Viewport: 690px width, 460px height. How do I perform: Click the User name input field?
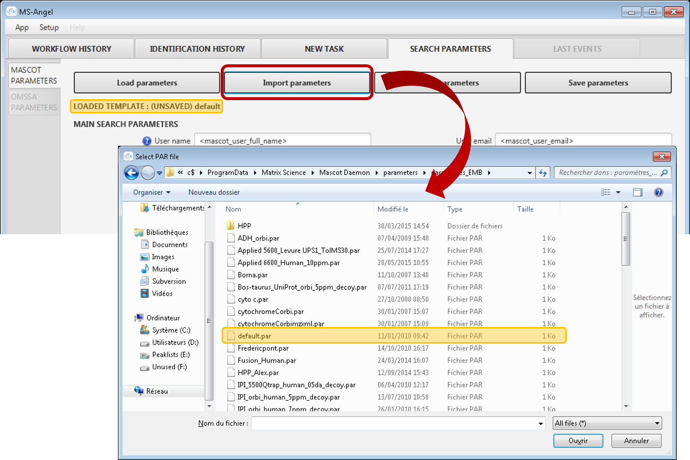(283, 141)
